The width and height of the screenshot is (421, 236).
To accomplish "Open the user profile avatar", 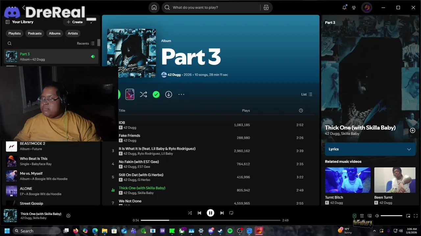I will pyautogui.click(x=367, y=8).
